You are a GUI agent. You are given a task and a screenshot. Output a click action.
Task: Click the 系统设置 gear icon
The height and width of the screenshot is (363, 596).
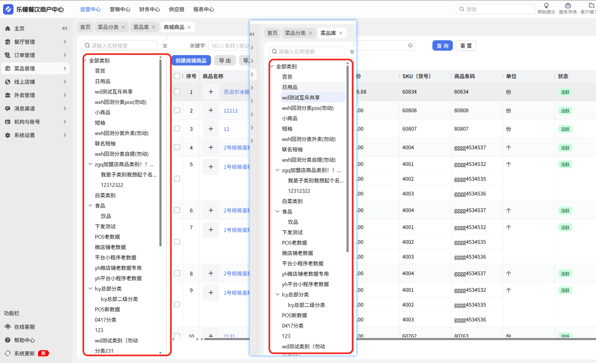click(x=8, y=135)
